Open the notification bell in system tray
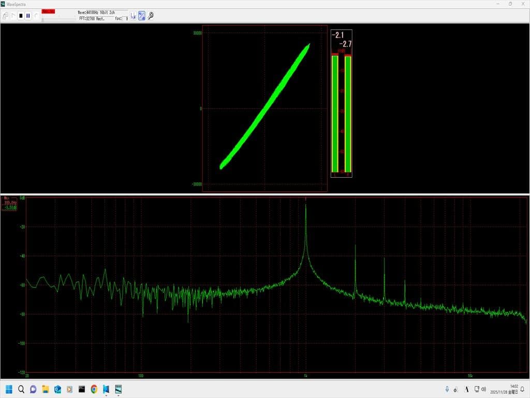Viewport: 530px width, 398px height. (x=522, y=389)
